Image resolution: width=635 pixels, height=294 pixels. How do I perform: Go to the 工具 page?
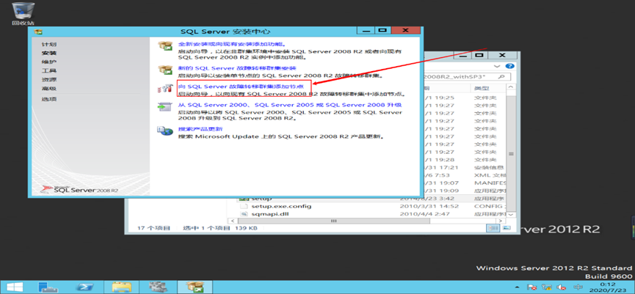click(x=49, y=71)
